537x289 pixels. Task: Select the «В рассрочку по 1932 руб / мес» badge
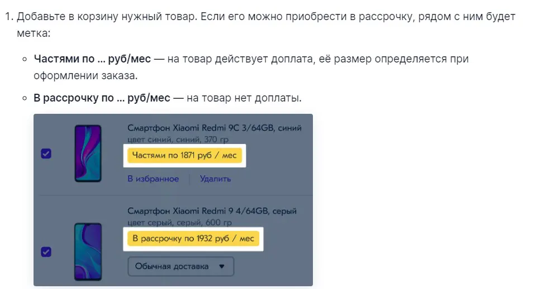tap(193, 239)
